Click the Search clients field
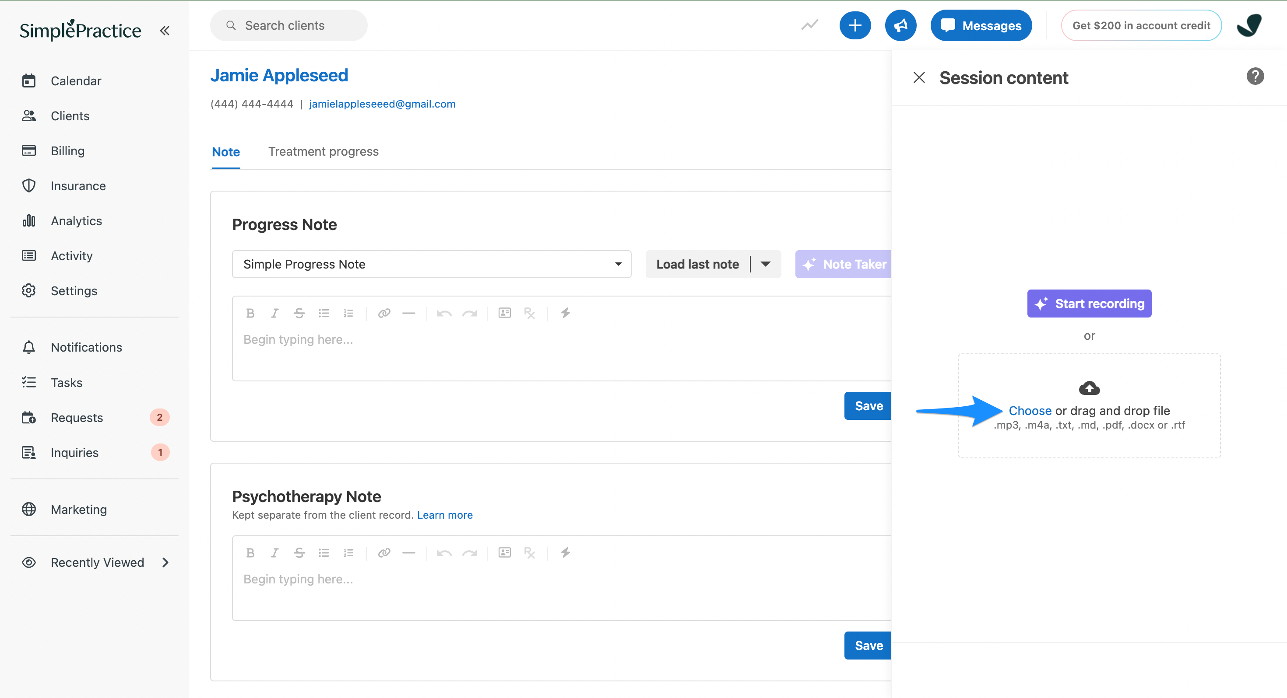This screenshot has height=698, width=1287. [289, 25]
